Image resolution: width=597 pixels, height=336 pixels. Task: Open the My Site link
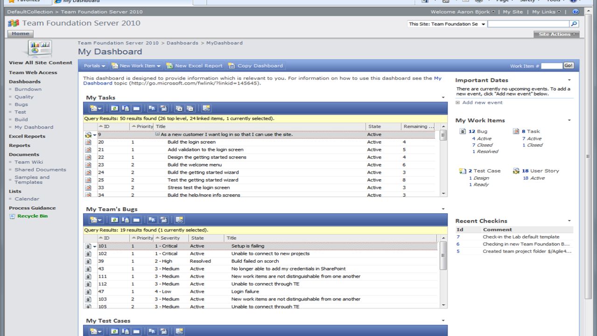point(513,12)
